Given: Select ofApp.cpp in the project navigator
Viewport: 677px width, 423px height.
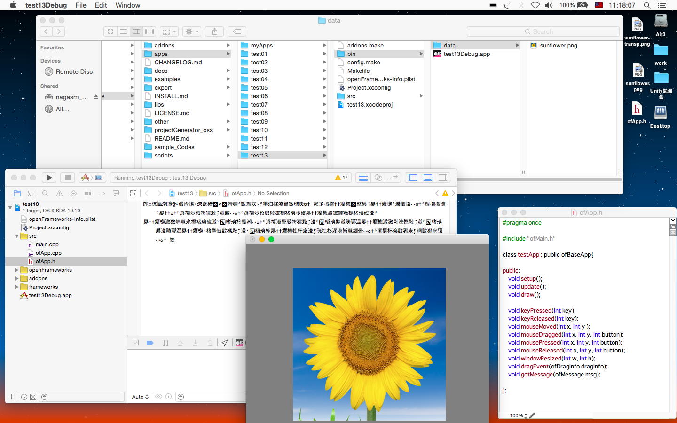Looking at the screenshot, I should [48, 253].
